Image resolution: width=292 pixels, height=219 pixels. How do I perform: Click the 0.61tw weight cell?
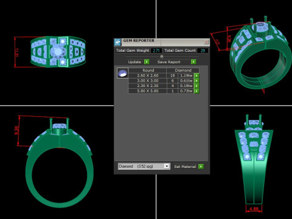click(x=186, y=81)
